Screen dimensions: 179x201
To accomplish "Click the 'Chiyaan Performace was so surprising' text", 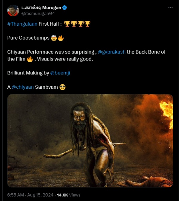I will coord(50,52).
